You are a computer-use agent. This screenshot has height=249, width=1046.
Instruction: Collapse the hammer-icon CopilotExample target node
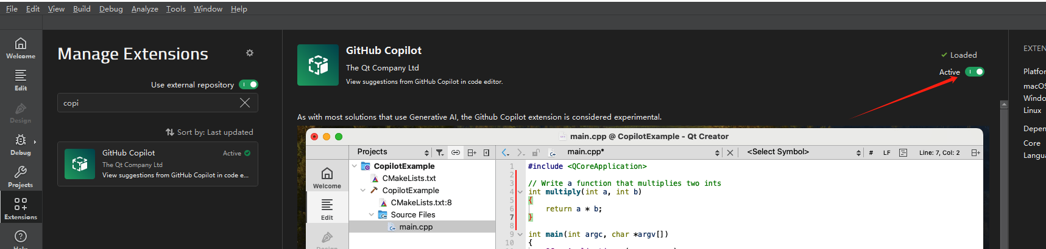pos(363,190)
